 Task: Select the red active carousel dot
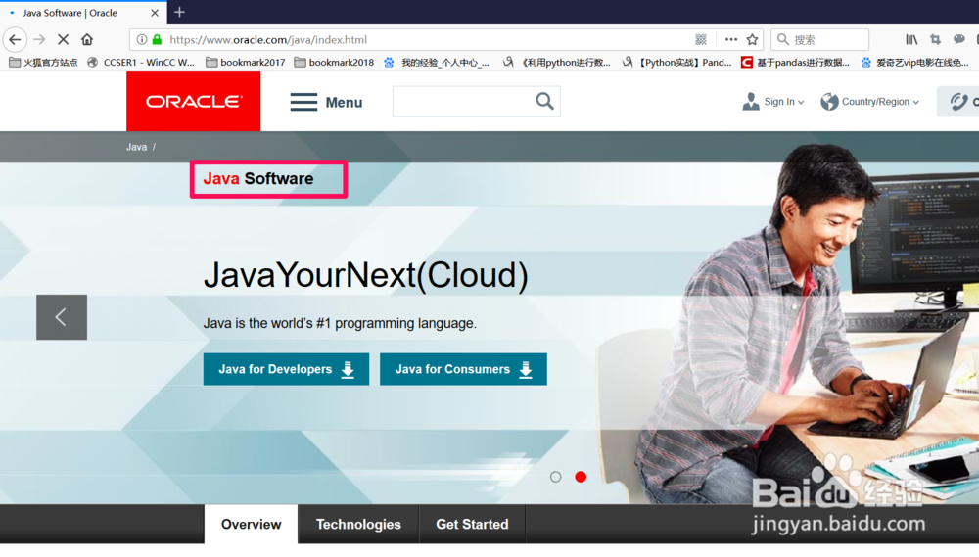tap(581, 477)
